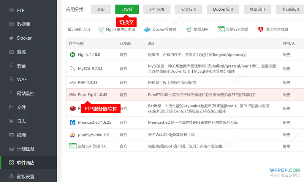This screenshot has width=304, height=182.
Task: Open the Nginx免费防火墙 shortcut link
Action: [117, 29]
